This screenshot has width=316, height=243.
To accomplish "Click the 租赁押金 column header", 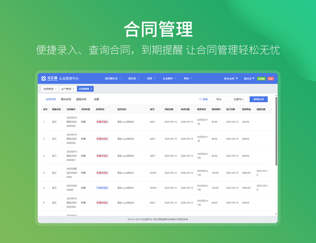I will click(246, 109).
